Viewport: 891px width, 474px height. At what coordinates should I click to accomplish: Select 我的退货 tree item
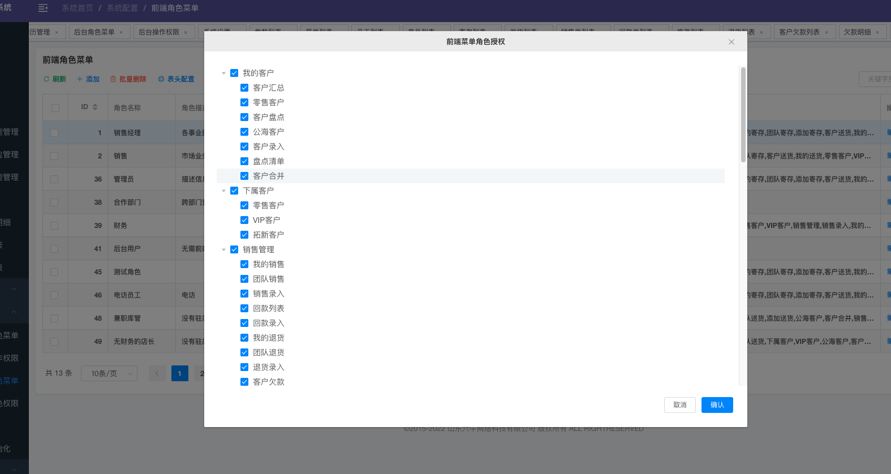point(269,338)
